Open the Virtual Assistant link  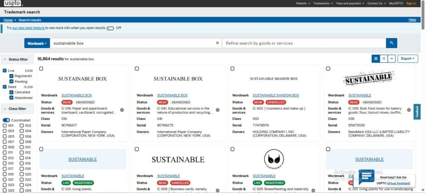click(x=398, y=183)
